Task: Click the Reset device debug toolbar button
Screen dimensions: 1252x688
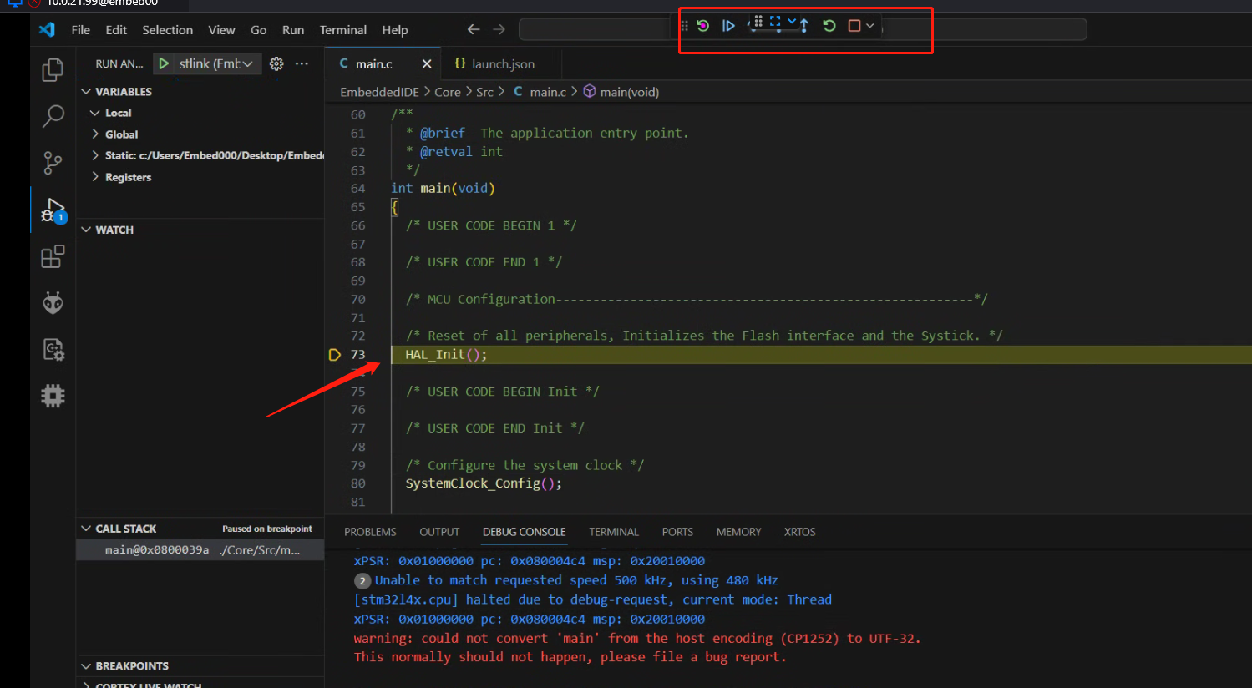Action: coord(703,26)
